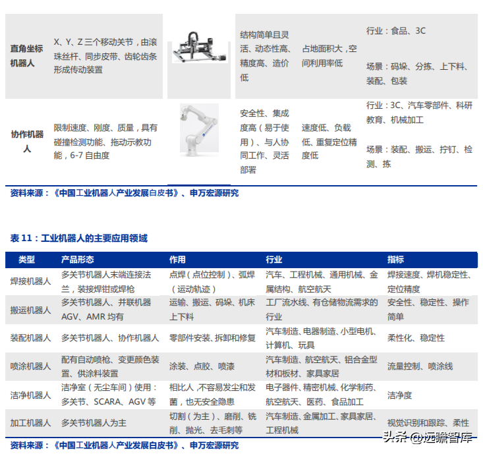
Task: Select the 行业 column header
Action: pos(274,260)
